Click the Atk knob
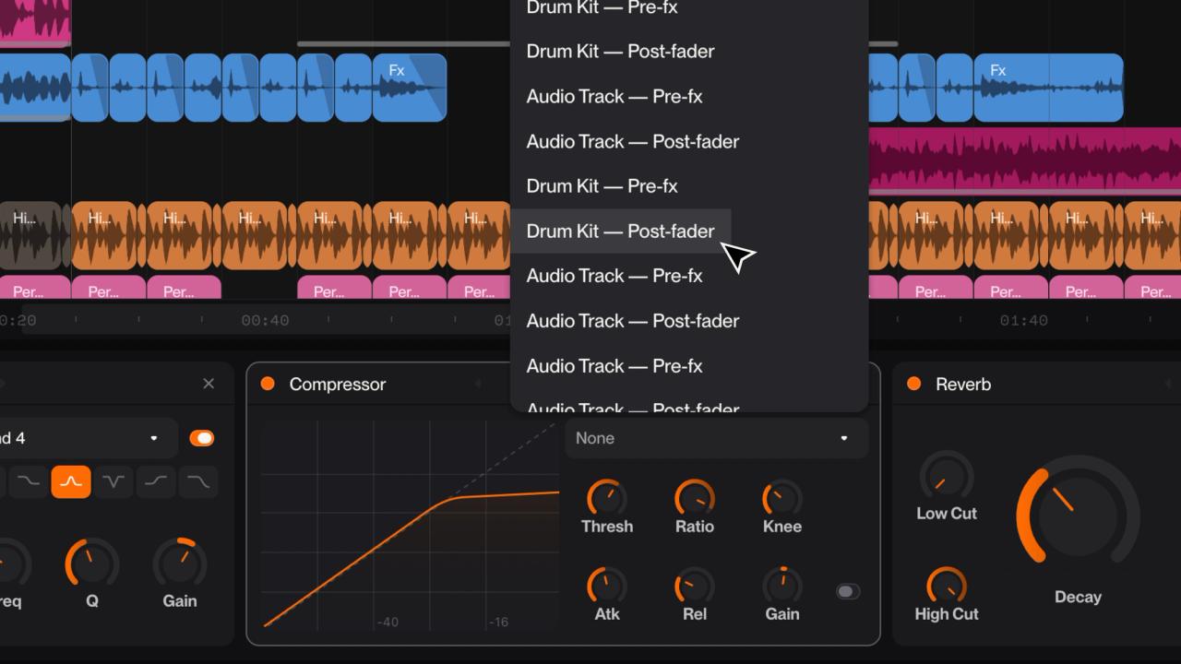1181x664 pixels. click(x=607, y=586)
